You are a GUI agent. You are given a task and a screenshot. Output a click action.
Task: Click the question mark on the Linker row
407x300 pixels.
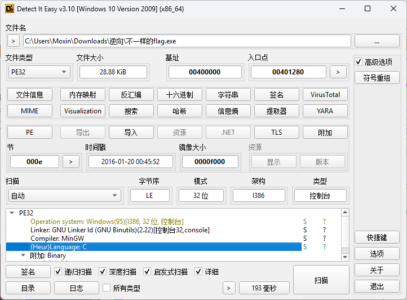[324, 230]
